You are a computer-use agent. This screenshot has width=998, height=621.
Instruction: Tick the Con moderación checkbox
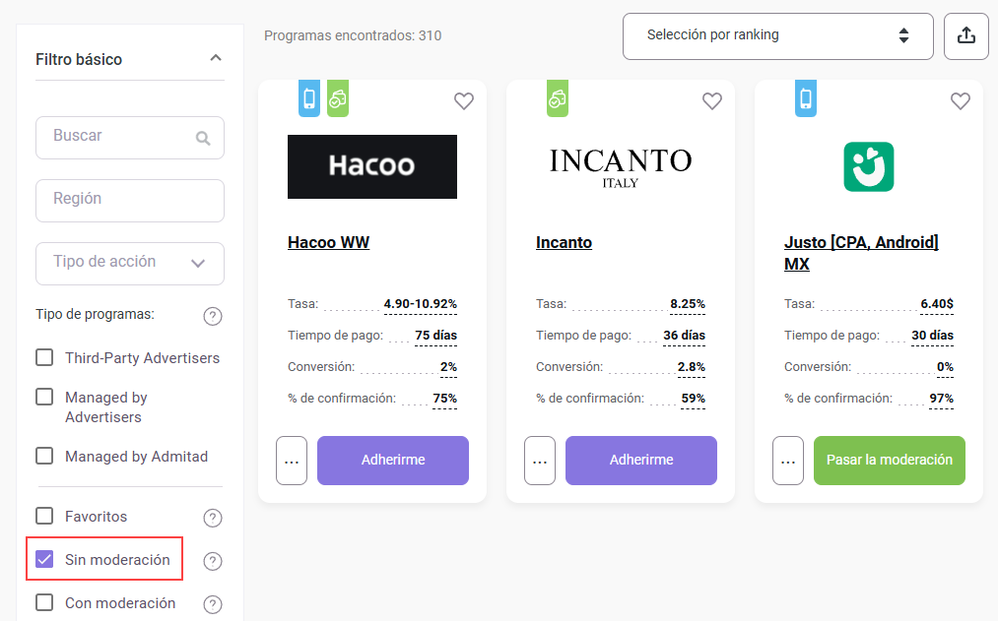[x=44, y=602]
